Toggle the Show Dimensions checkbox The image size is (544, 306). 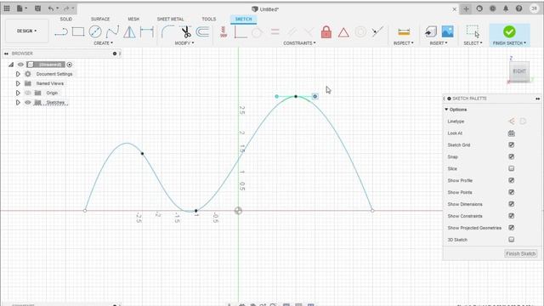click(512, 204)
